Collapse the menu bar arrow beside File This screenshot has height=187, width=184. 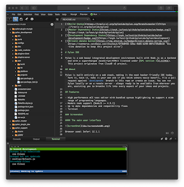click(8, 14)
